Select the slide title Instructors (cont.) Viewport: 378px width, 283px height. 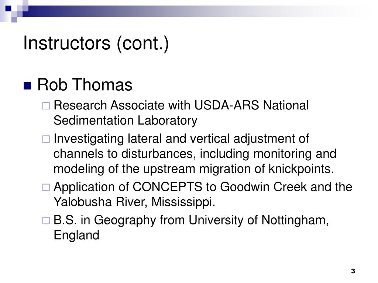(x=96, y=43)
